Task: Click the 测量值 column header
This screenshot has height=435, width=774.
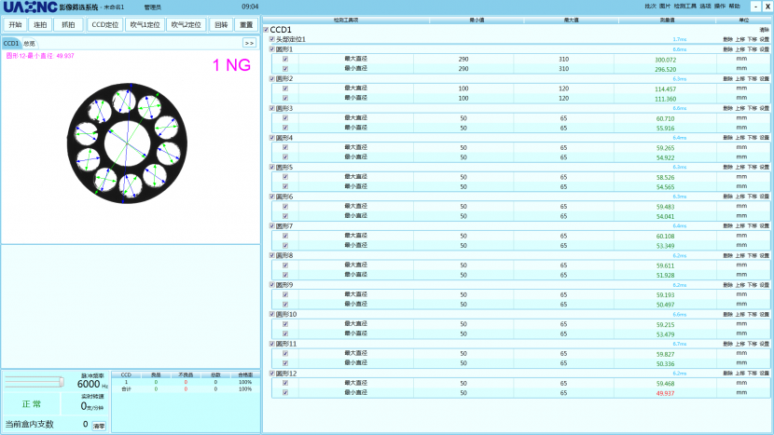Action: click(667, 20)
